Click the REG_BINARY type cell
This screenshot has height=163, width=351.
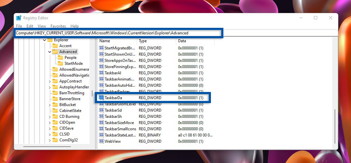(x=150, y=135)
